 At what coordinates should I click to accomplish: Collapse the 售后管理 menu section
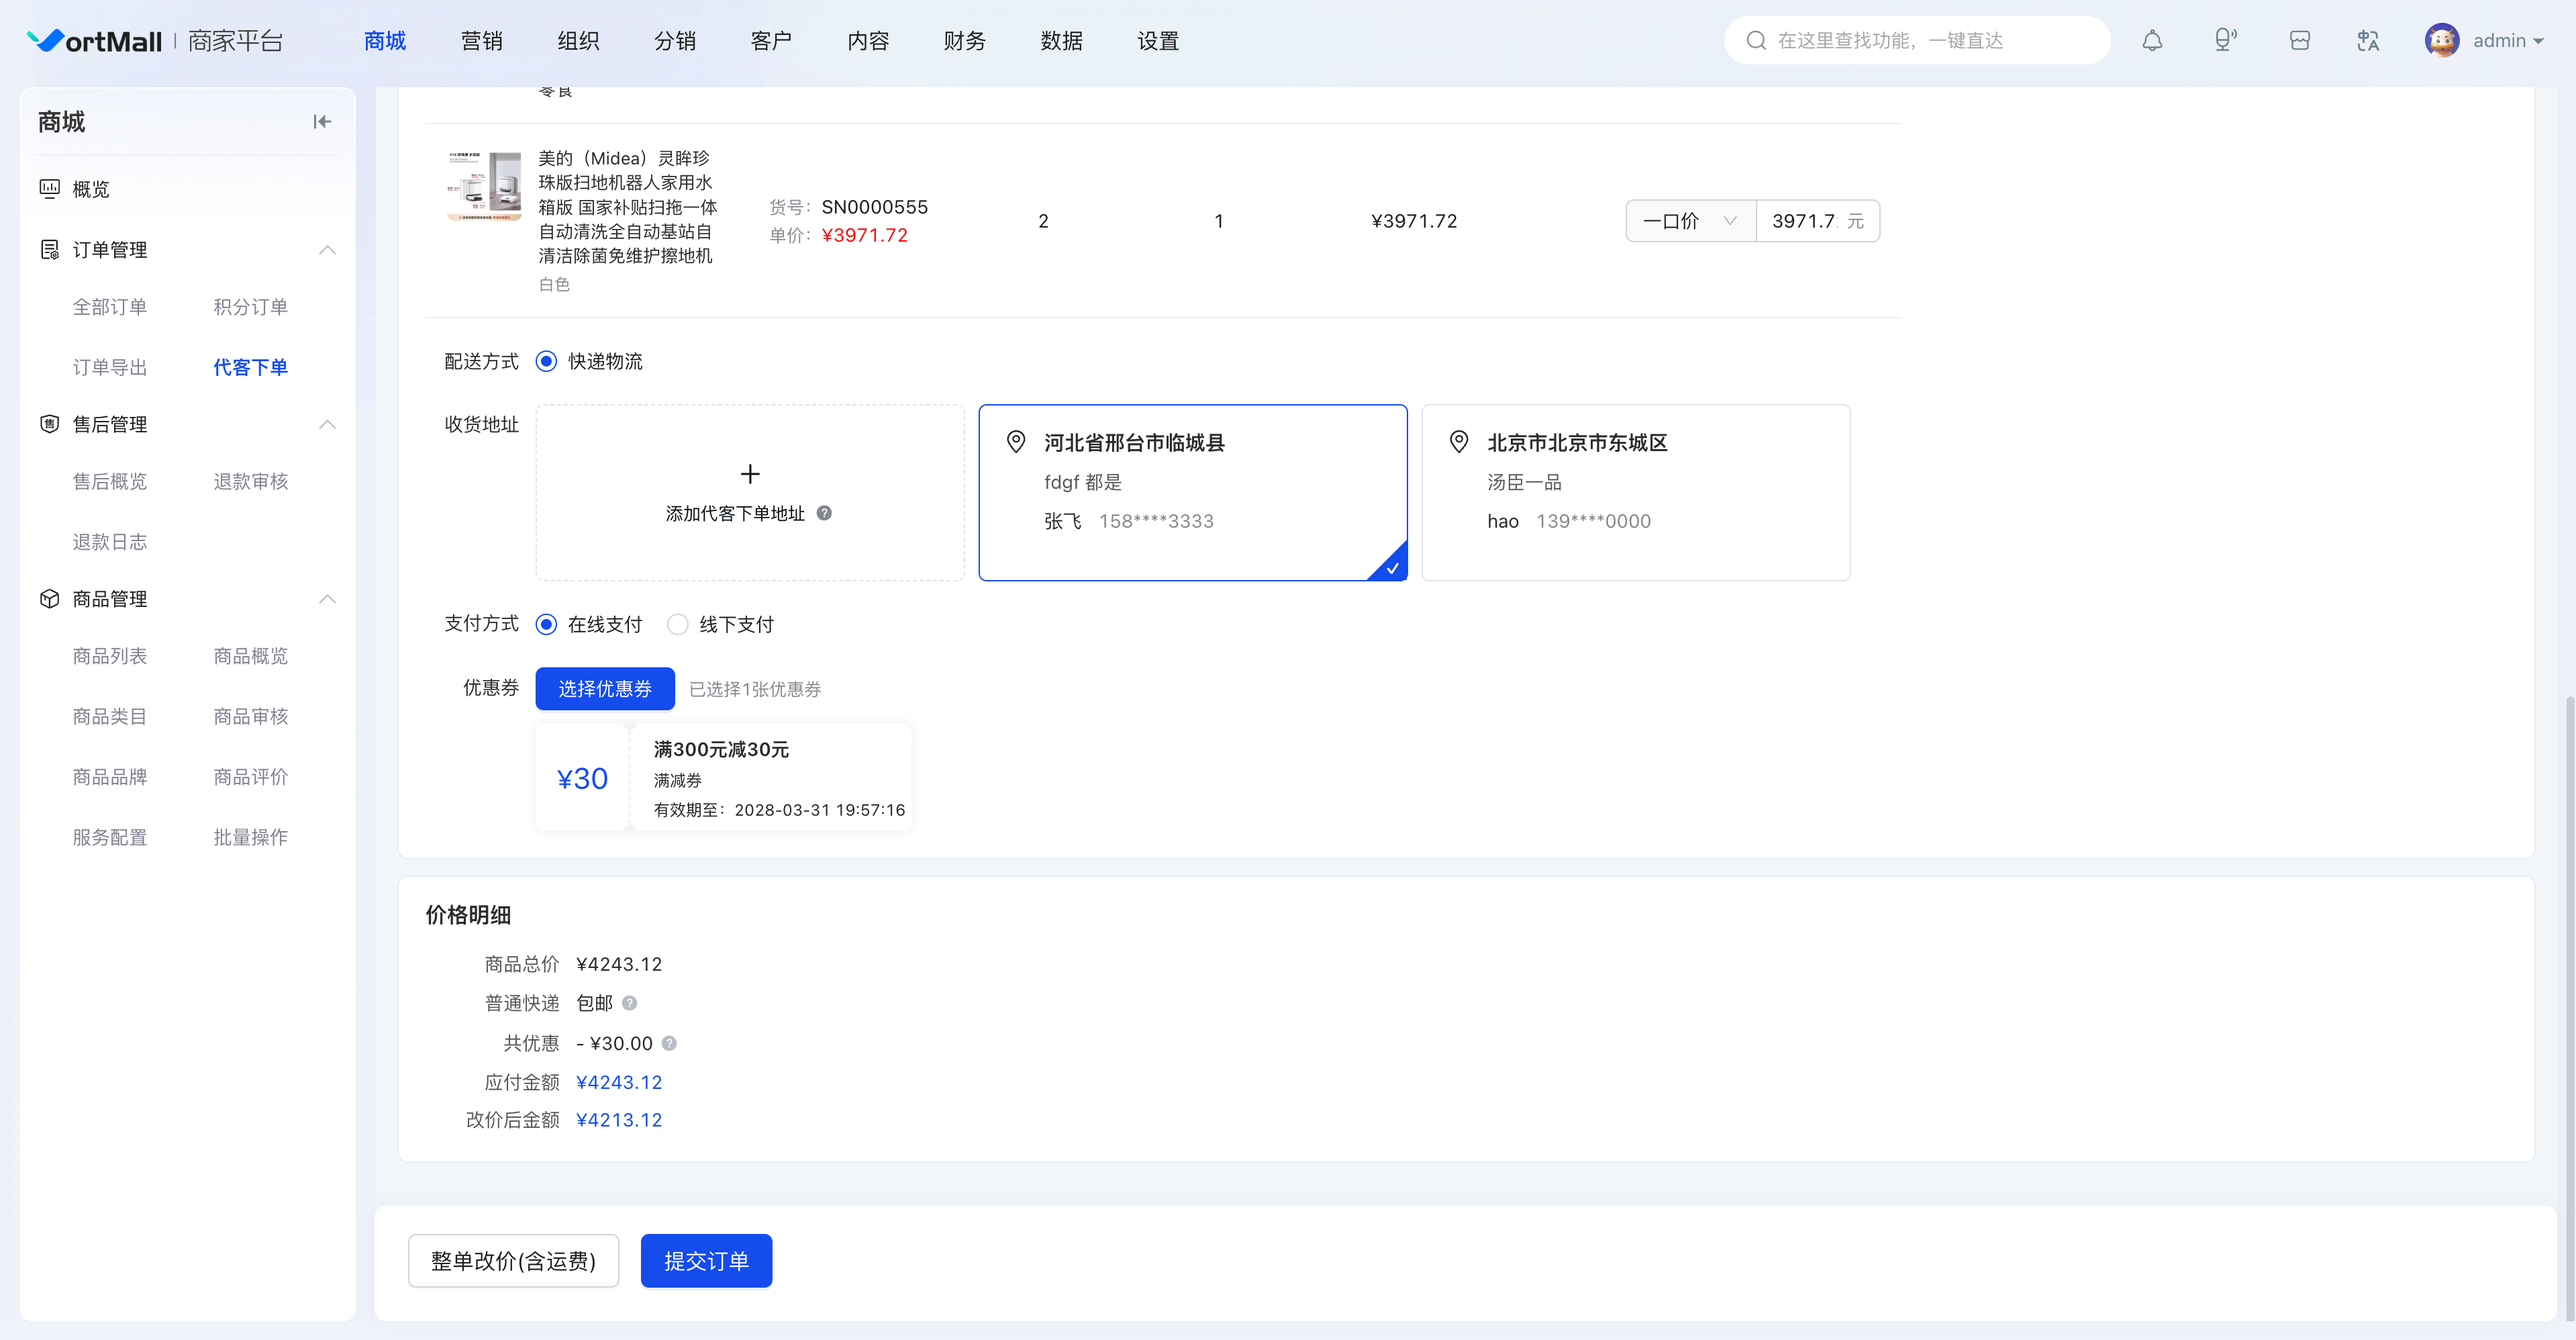coord(327,424)
